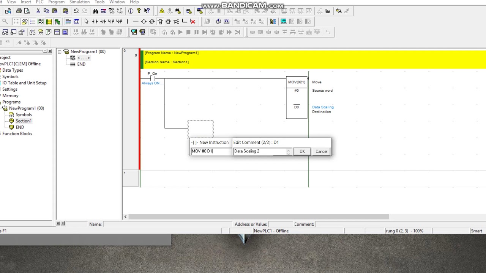Confirm the instruction with OK button

click(302, 151)
